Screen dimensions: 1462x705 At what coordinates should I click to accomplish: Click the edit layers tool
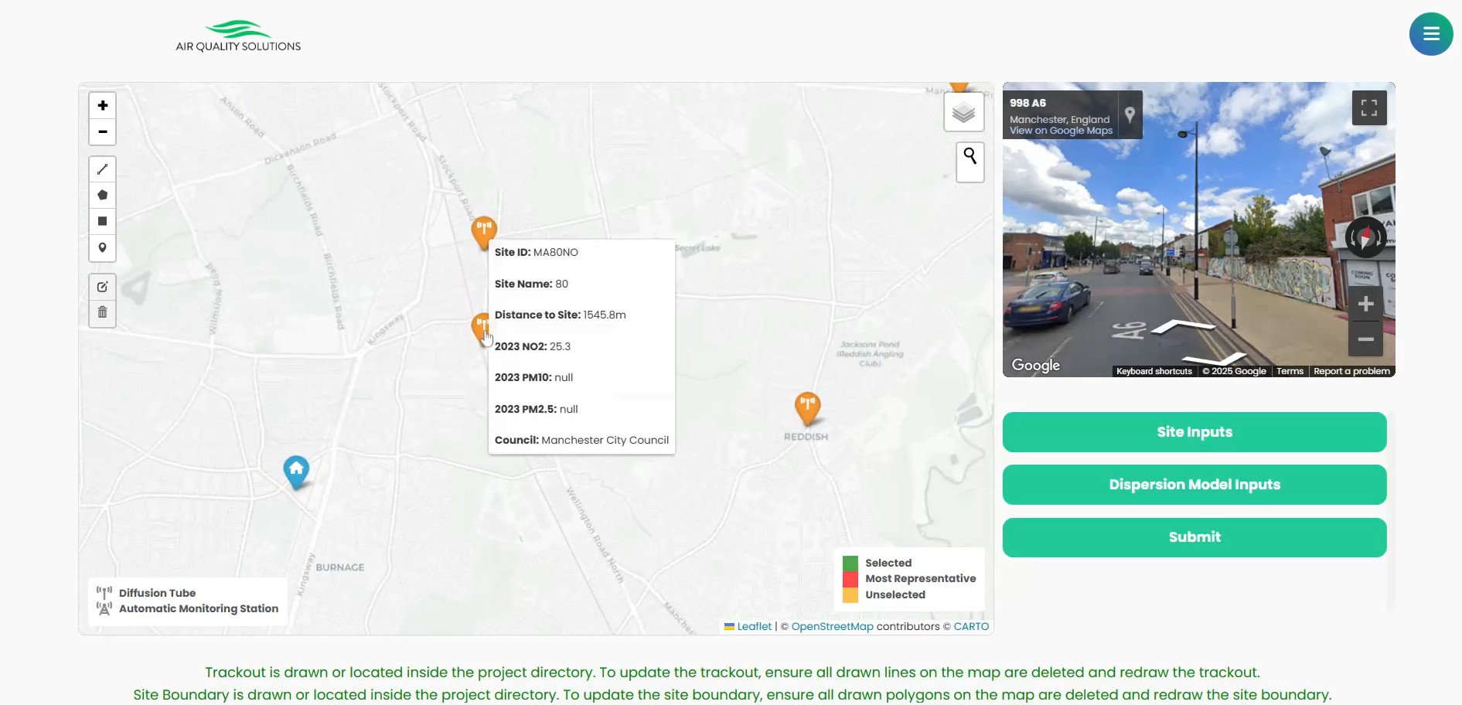coord(102,287)
